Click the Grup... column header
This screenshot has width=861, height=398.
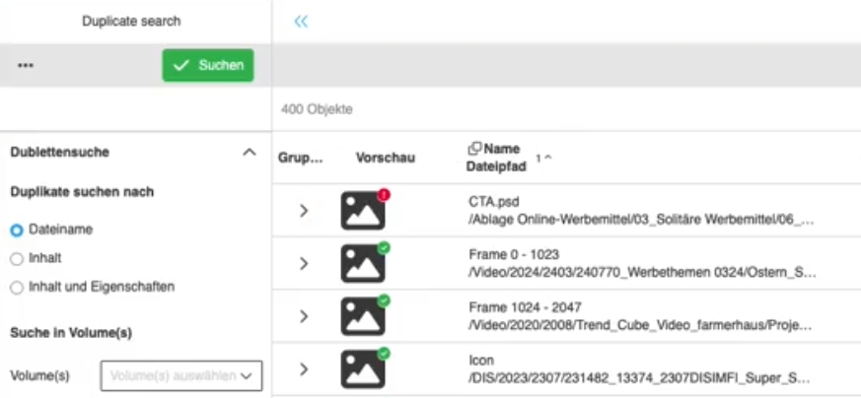point(301,159)
